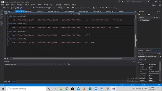Screen dimensions: 162x91
Task: Open the Server Explorer side tab
Action: click(x=2, y=15)
